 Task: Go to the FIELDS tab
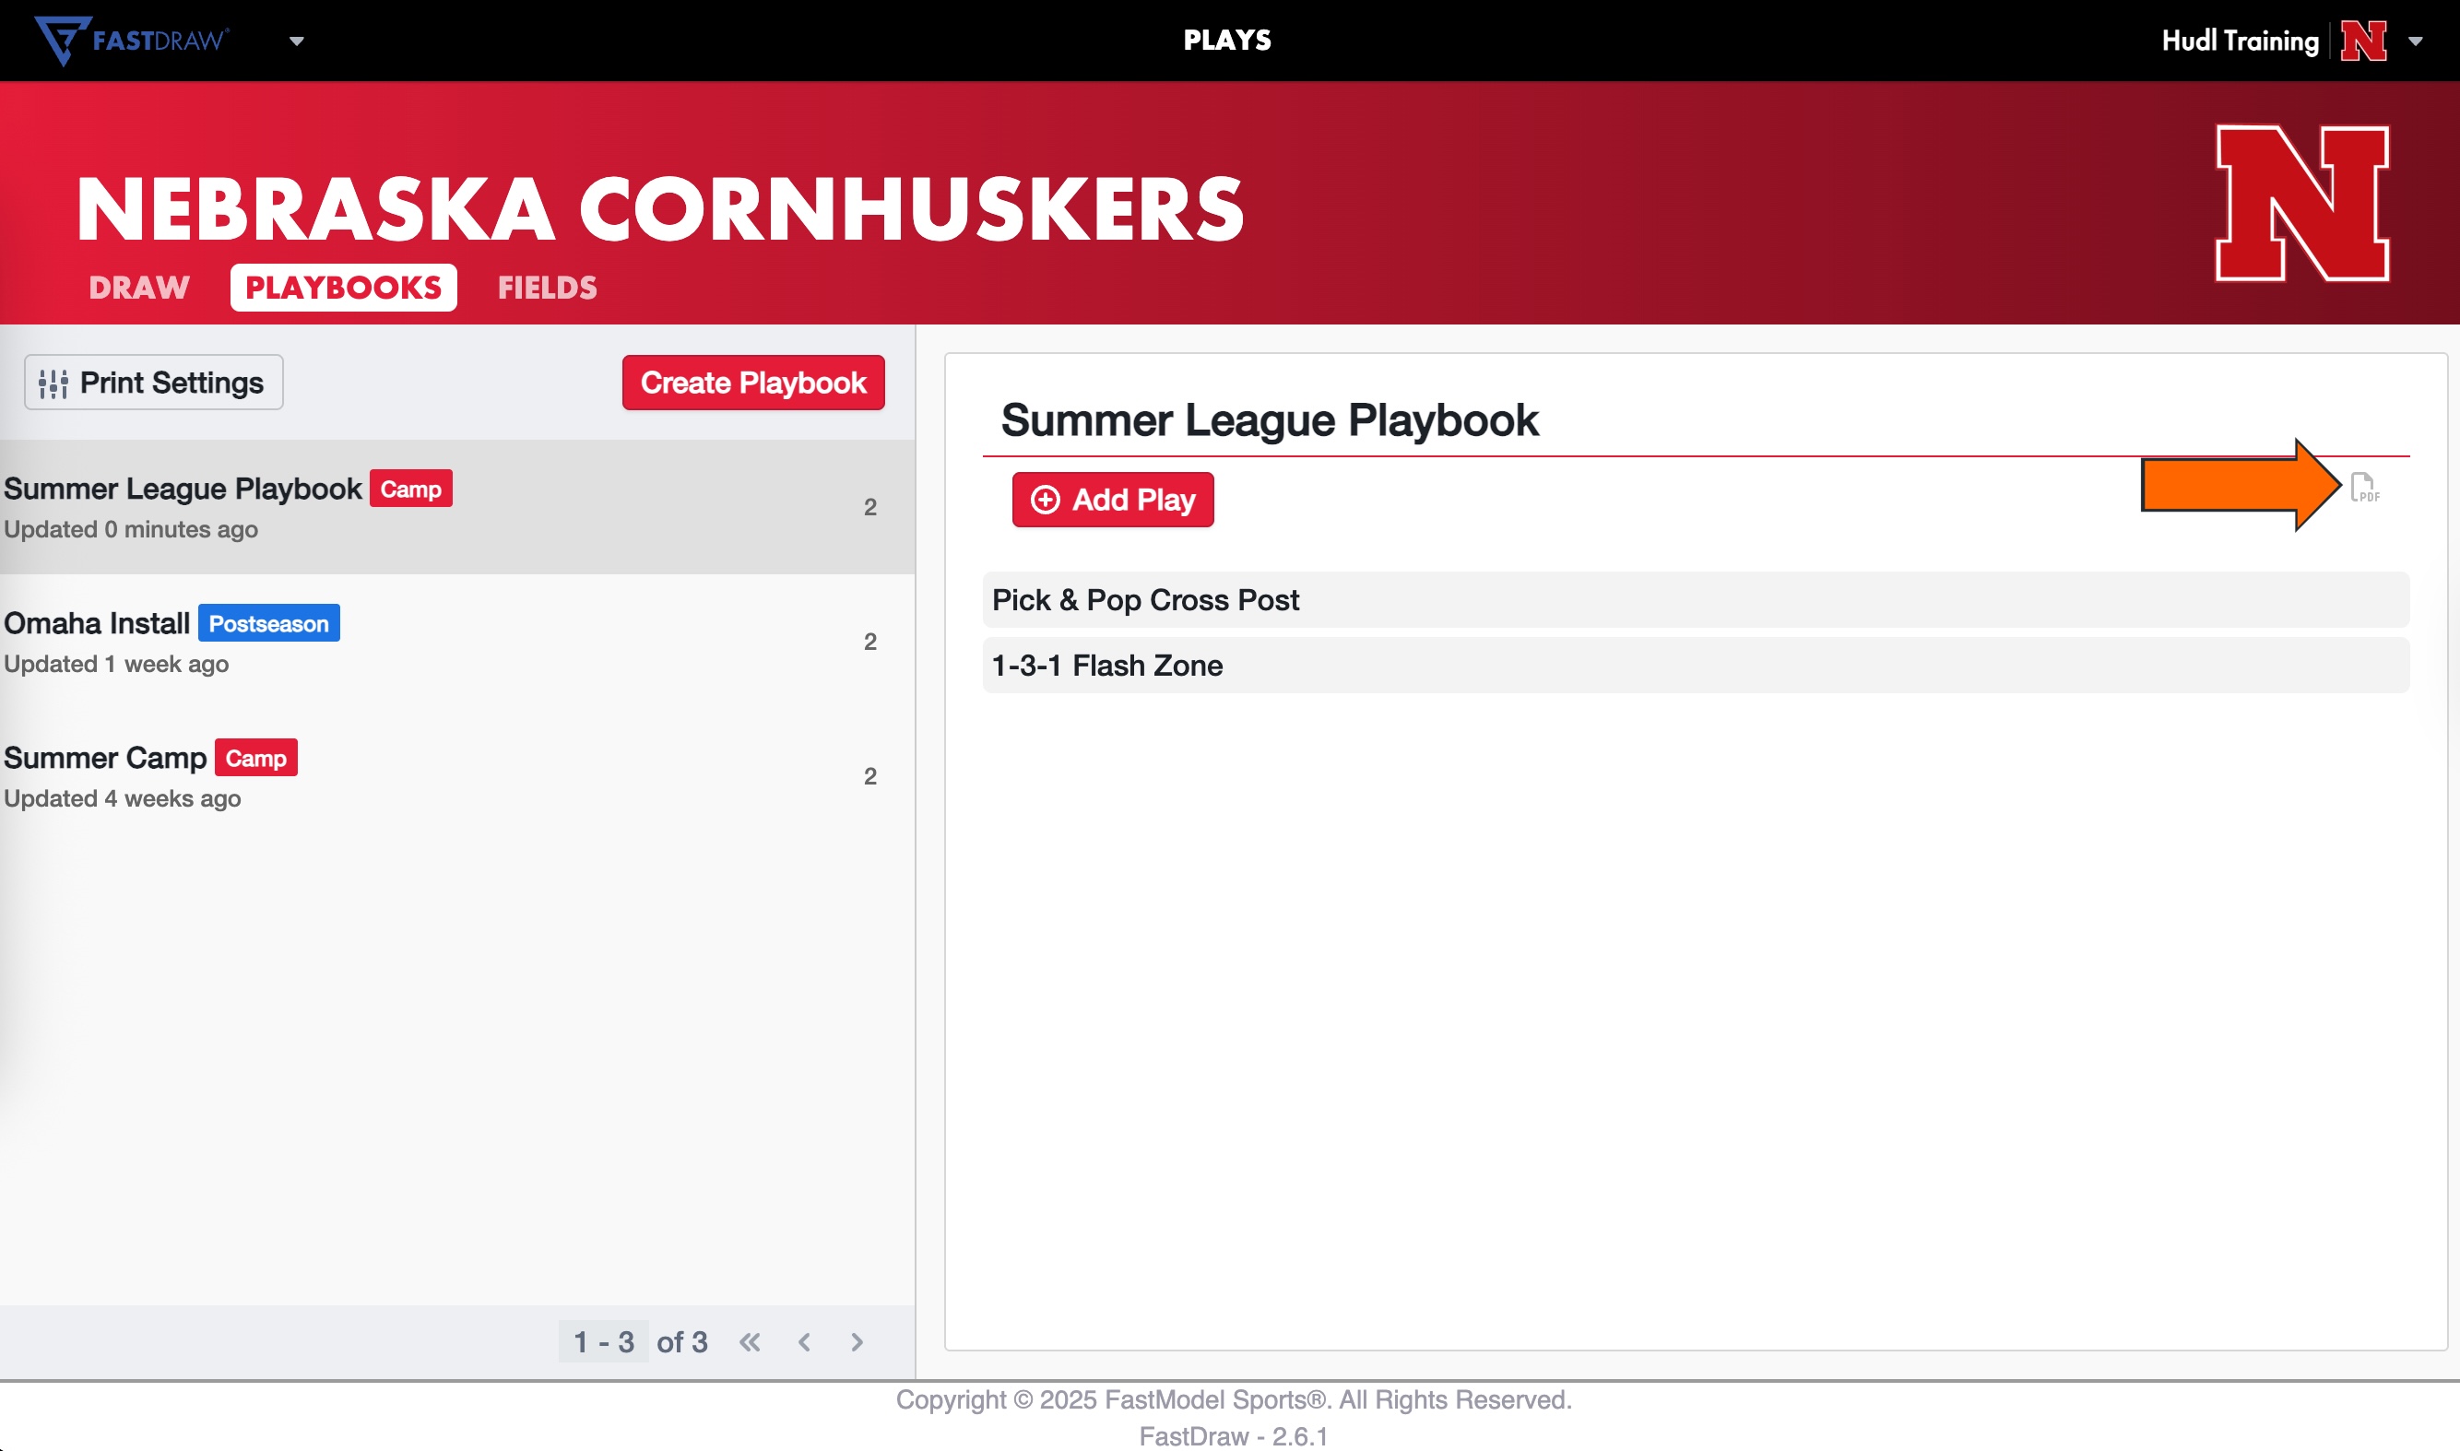tap(547, 288)
